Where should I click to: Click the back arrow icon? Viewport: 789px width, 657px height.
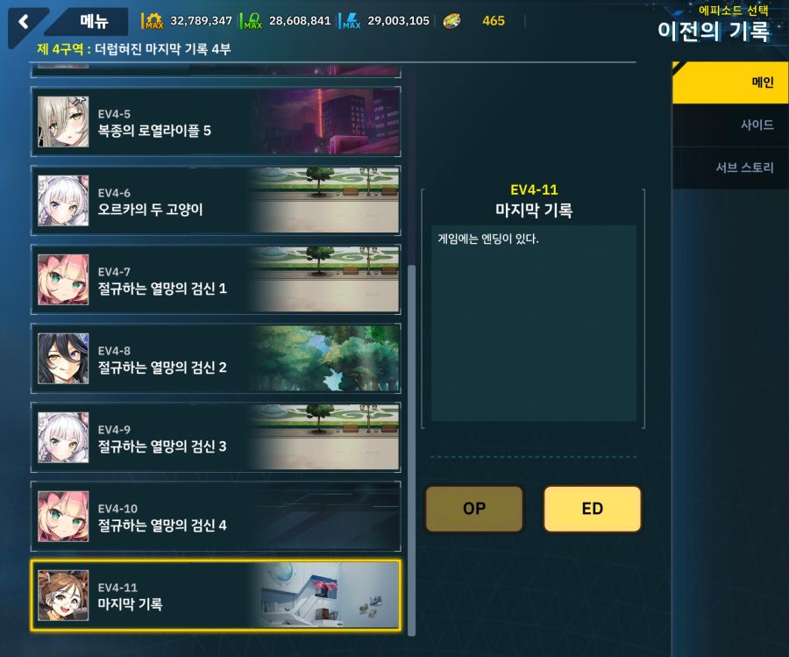click(x=24, y=22)
